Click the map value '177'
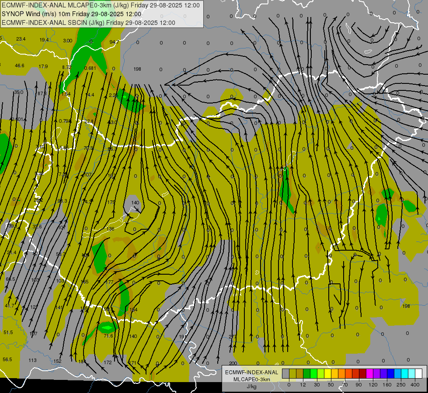Image resolution: width=428 pixels, height=393 pixels. pyautogui.click(x=109, y=282)
